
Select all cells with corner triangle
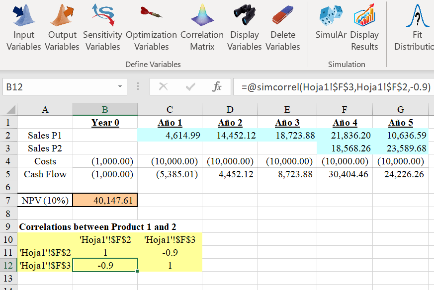[10, 109]
